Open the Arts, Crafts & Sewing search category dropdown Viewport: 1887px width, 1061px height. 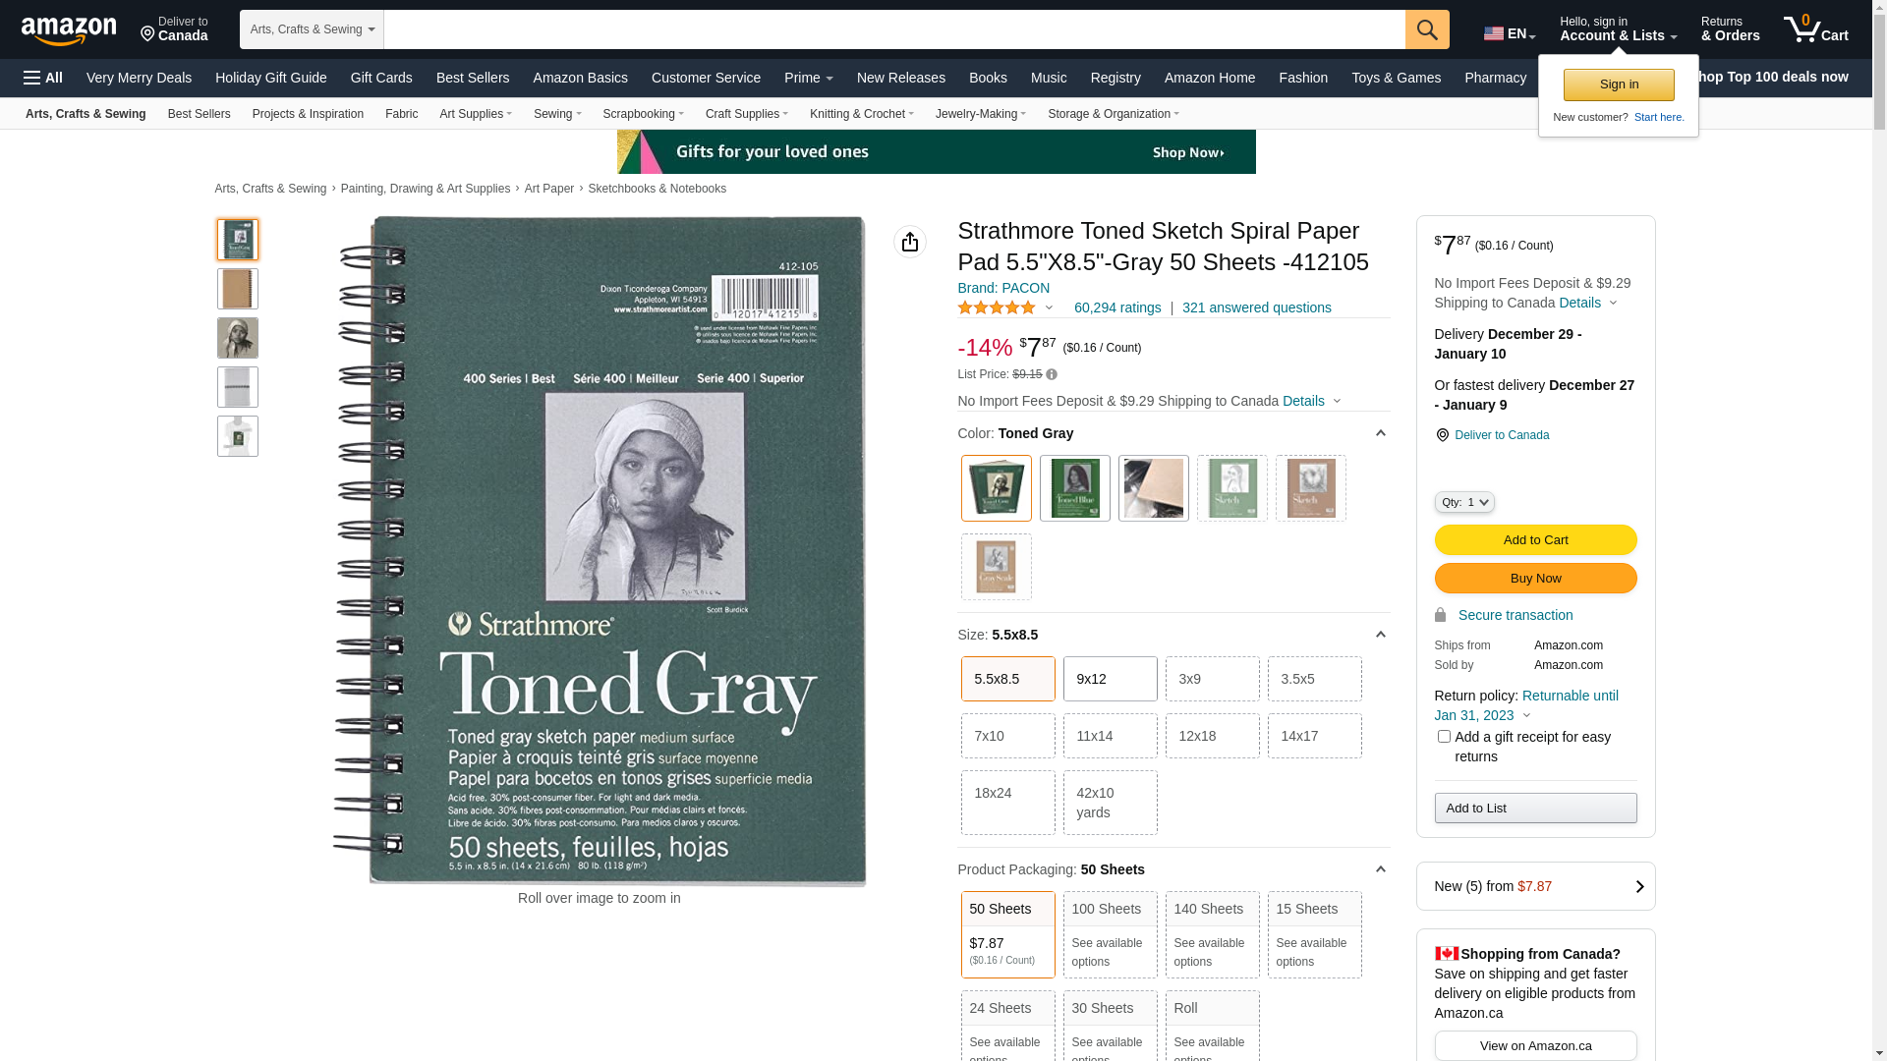(x=312, y=29)
